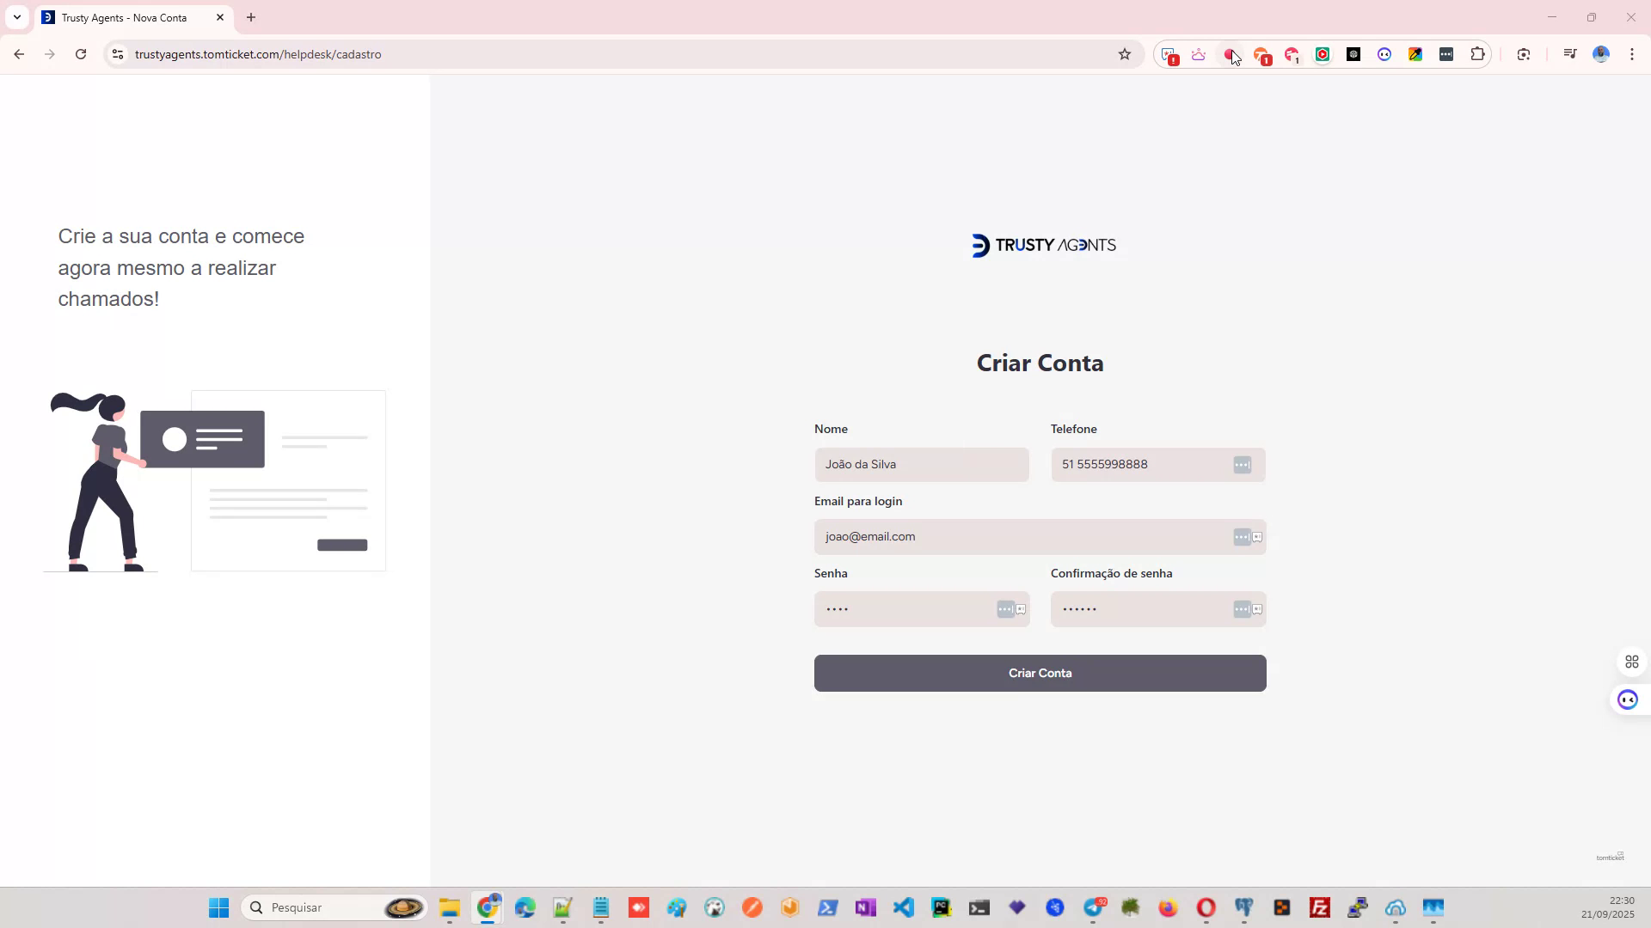Bookmark the page with the star icon
The height and width of the screenshot is (928, 1651).
click(x=1125, y=53)
